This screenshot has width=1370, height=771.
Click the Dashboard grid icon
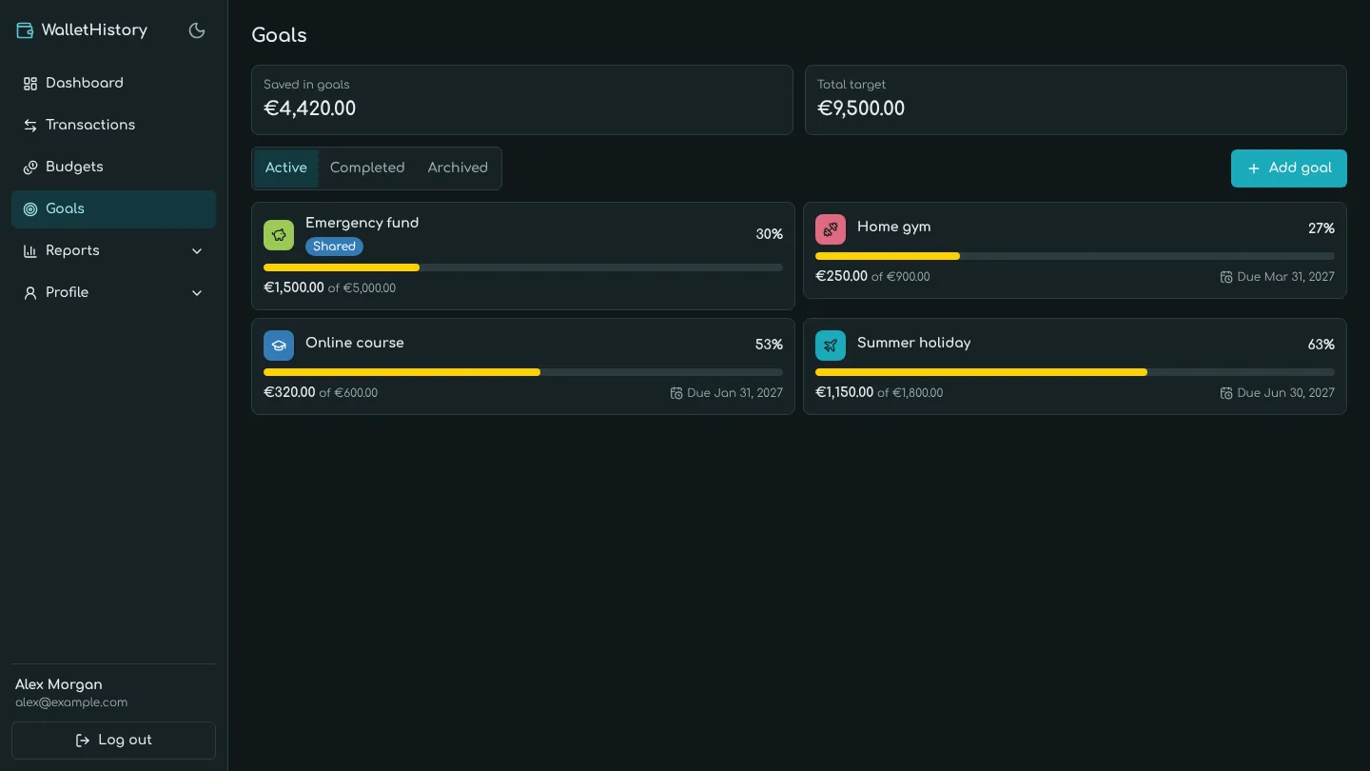(30, 84)
